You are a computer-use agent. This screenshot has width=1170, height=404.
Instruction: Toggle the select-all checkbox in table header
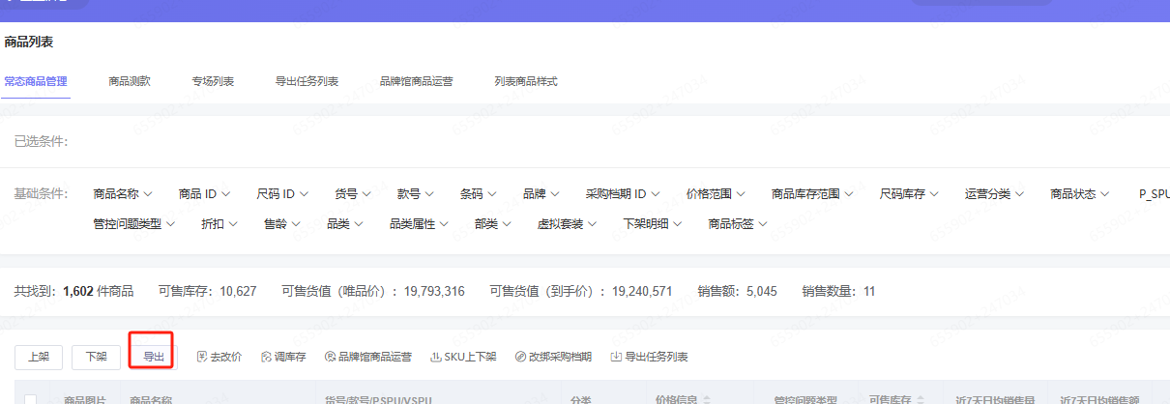tap(31, 398)
